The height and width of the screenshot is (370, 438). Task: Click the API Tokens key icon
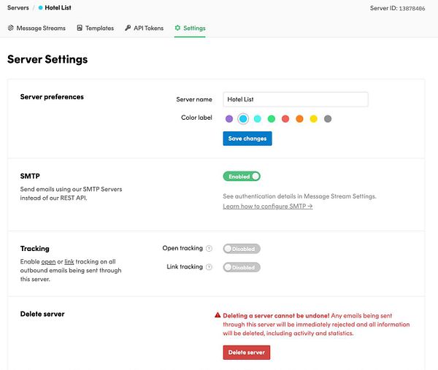[x=128, y=28]
